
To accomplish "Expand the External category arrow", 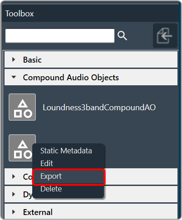I will tap(14, 212).
